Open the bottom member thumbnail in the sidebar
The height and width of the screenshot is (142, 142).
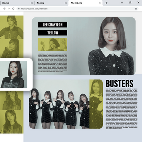(11, 122)
